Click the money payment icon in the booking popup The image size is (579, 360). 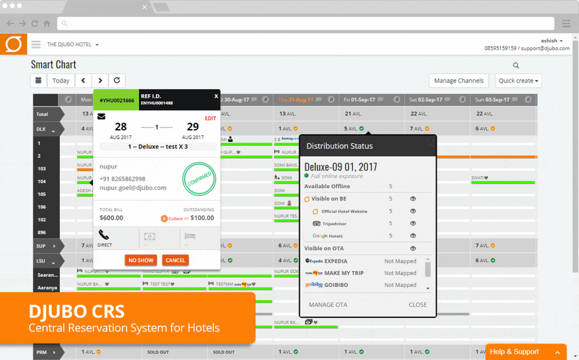[150, 236]
